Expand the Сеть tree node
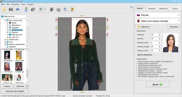This screenshot has width=182, height=97. pos(5,42)
